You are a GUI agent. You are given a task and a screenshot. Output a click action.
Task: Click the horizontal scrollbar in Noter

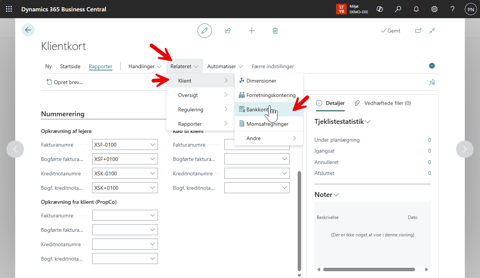coord(368,270)
